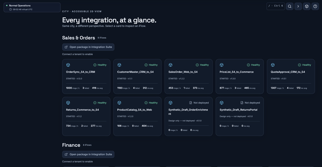Screen dimensions: 322x167
Task: Click Open package in Integration Suite under Finance
Action: (88, 154)
